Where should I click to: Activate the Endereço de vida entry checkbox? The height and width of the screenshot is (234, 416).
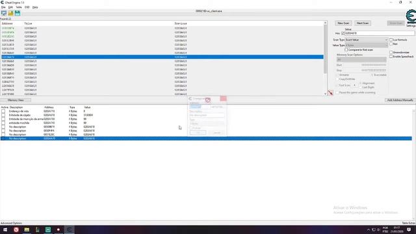3,111
